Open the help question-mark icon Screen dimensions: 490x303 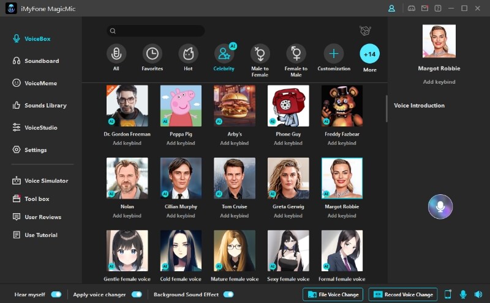(x=438, y=9)
